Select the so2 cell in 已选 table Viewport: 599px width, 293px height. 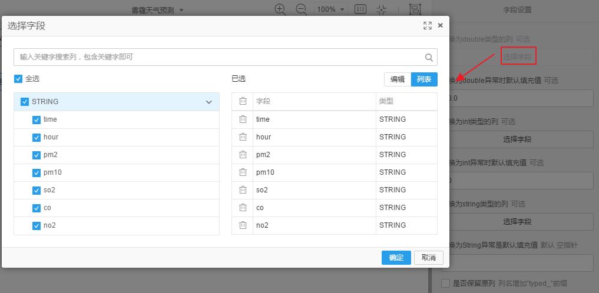click(x=315, y=190)
